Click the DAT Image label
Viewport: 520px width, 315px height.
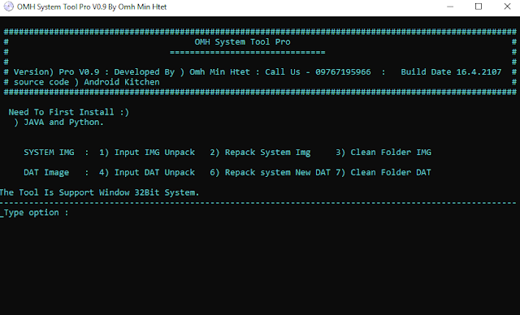(x=46, y=173)
